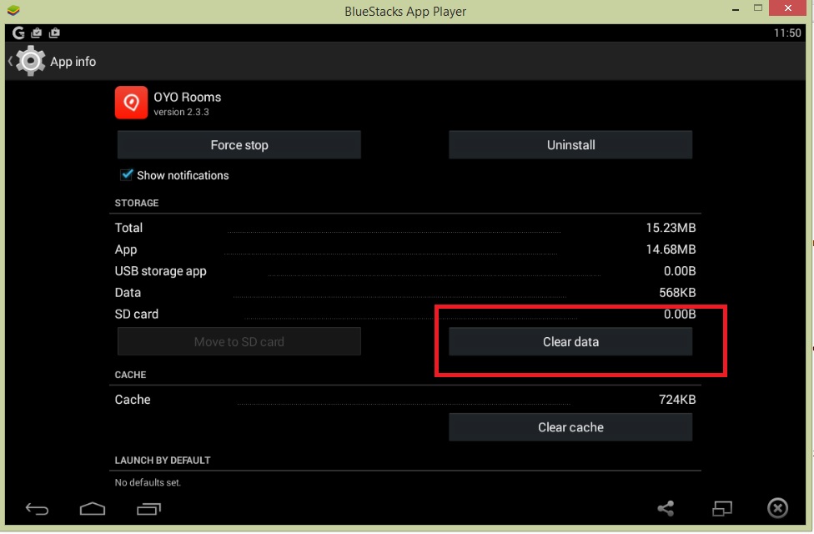The image size is (814, 534).
Task: Click the No defaults set text
Action: pos(148,482)
